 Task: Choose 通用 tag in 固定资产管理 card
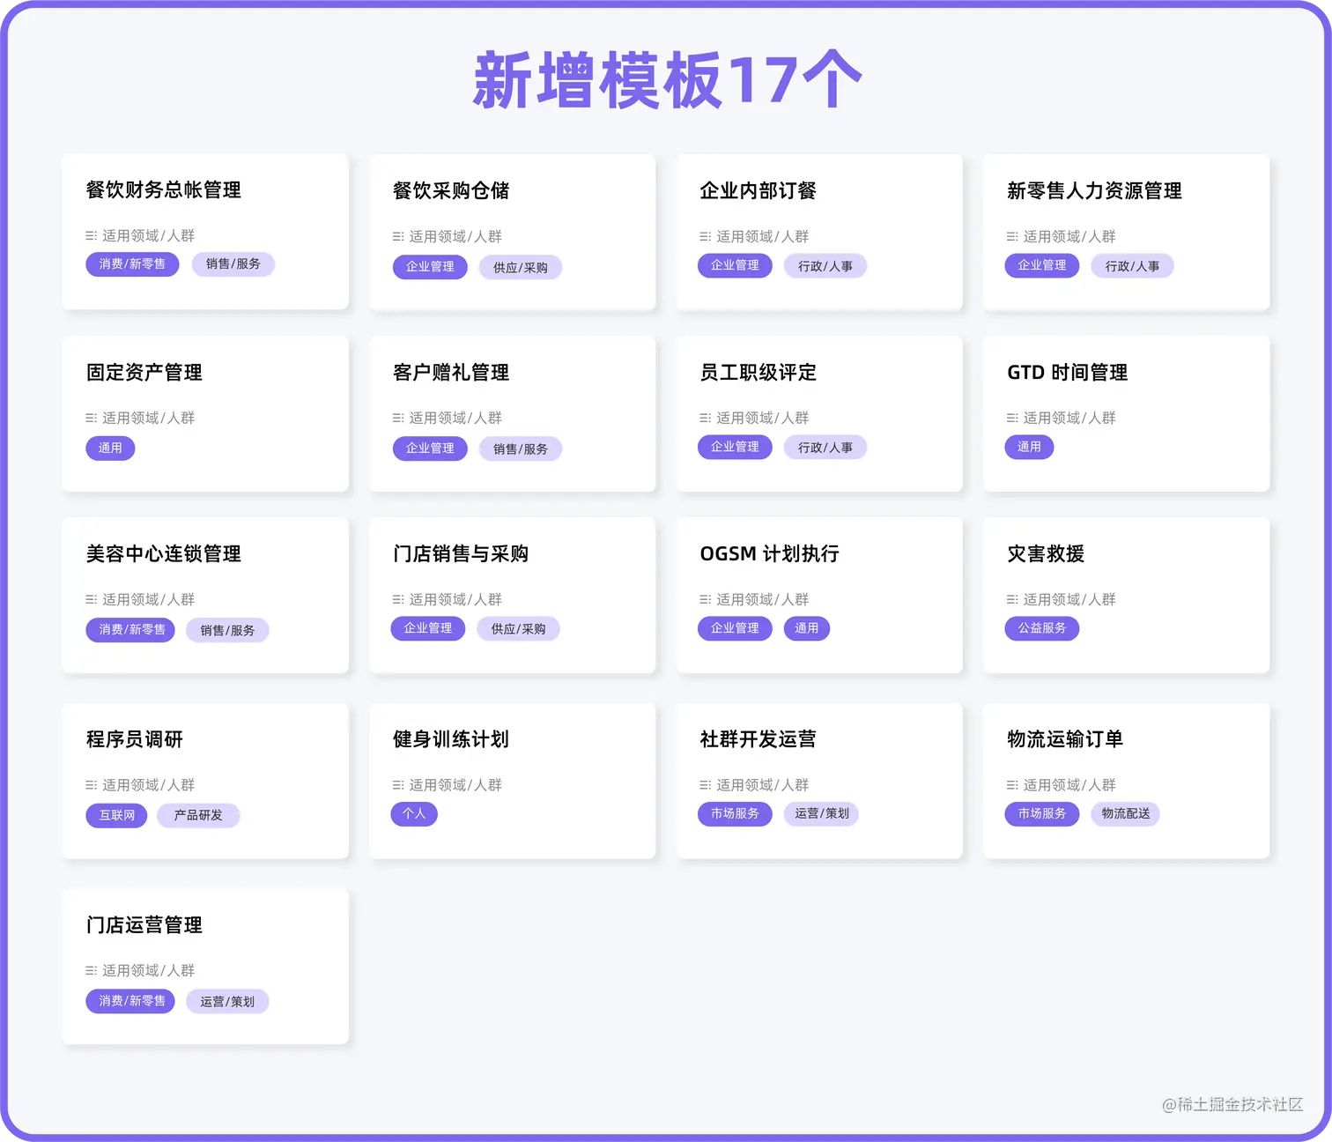110,449
